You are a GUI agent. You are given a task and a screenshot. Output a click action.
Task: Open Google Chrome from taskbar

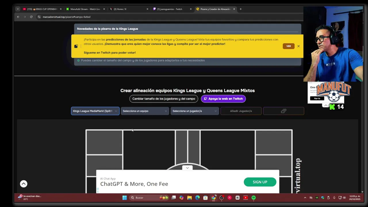click(x=214, y=198)
